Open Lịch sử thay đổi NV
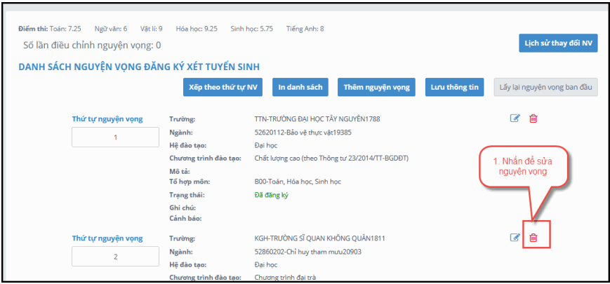 click(x=558, y=43)
